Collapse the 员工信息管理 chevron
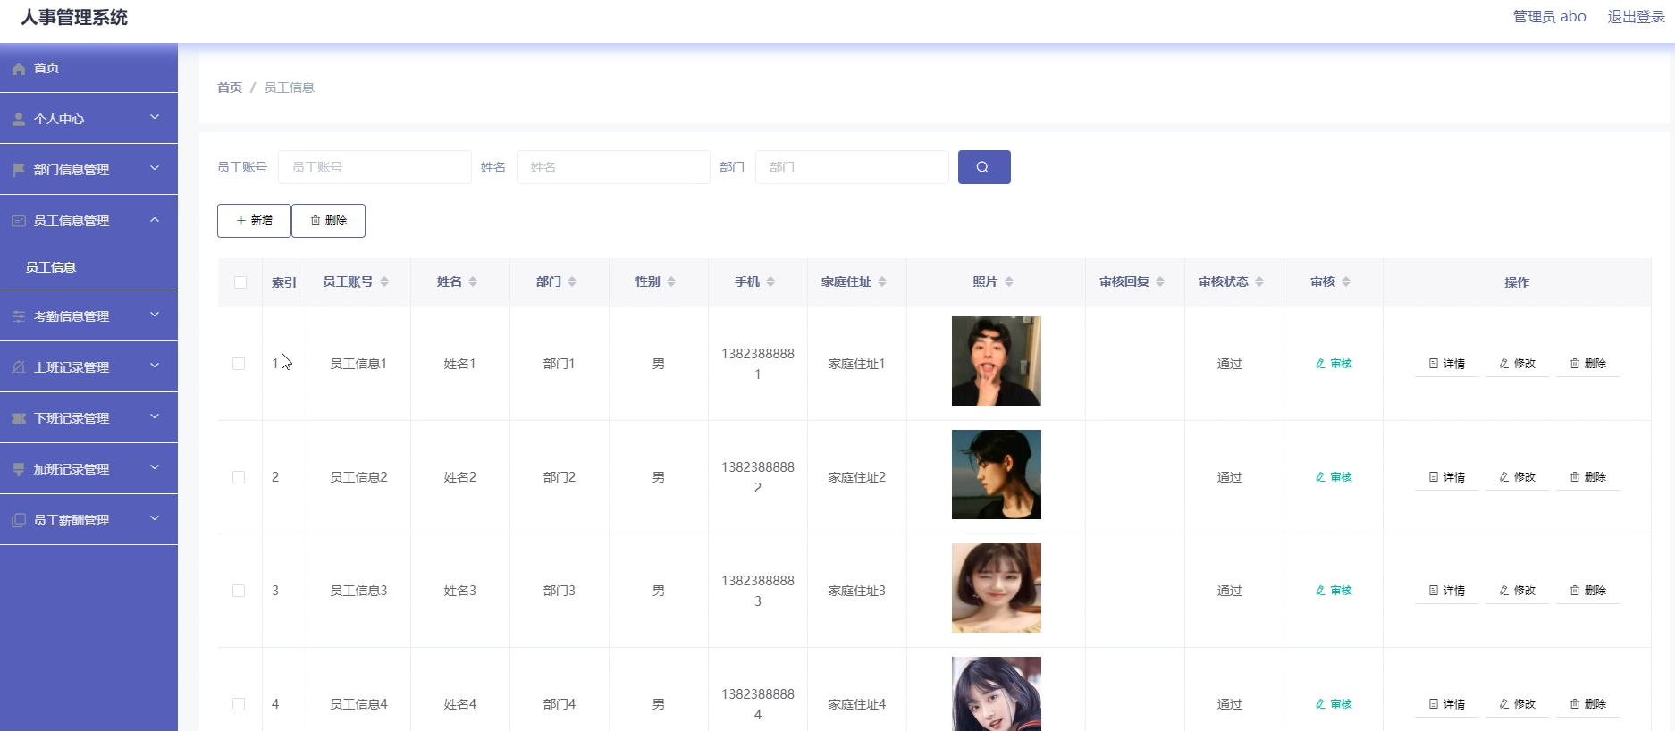The width and height of the screenshot is (1675, 731). 155,219
